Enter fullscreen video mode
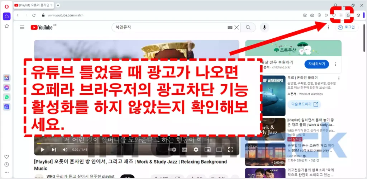This screenshot has width=367, height=179. pyautogui.click(x=230, y=150)
